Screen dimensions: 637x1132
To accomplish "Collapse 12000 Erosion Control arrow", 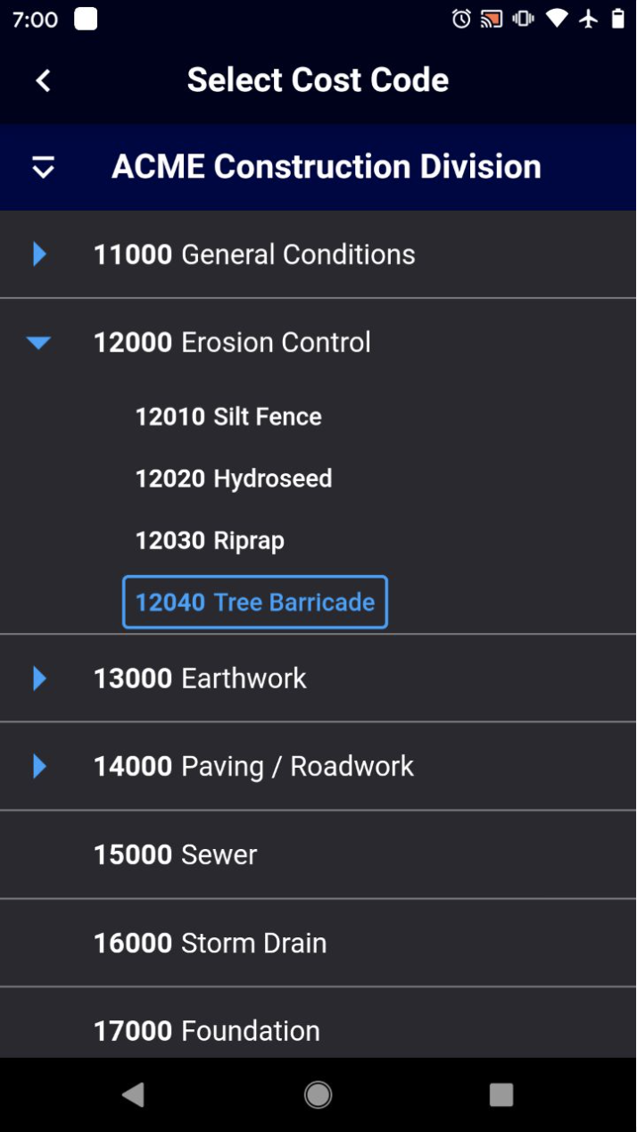I will 38,343.
